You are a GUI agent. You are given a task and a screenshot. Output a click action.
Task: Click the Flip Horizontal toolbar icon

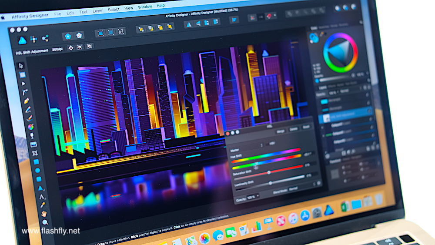[x=189, y=24]
